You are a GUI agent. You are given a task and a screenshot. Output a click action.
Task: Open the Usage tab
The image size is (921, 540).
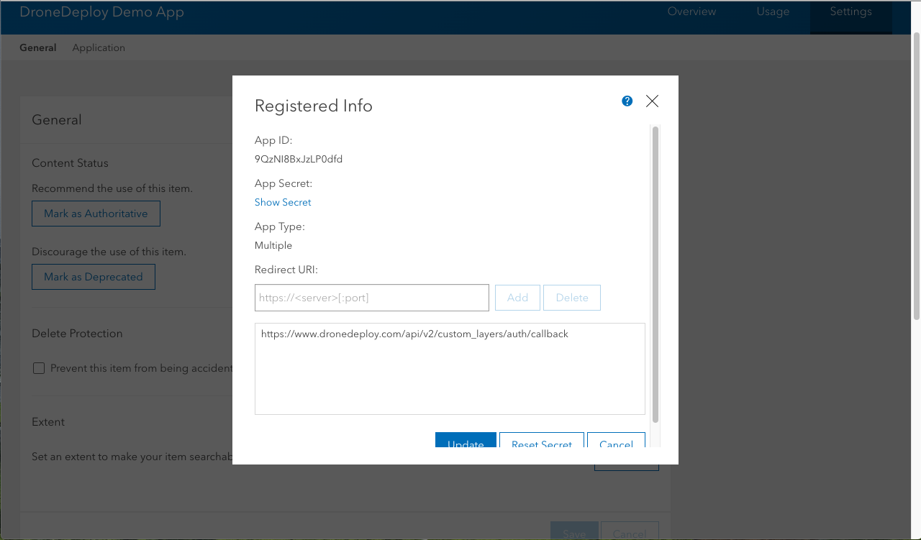tap(773, 12)
